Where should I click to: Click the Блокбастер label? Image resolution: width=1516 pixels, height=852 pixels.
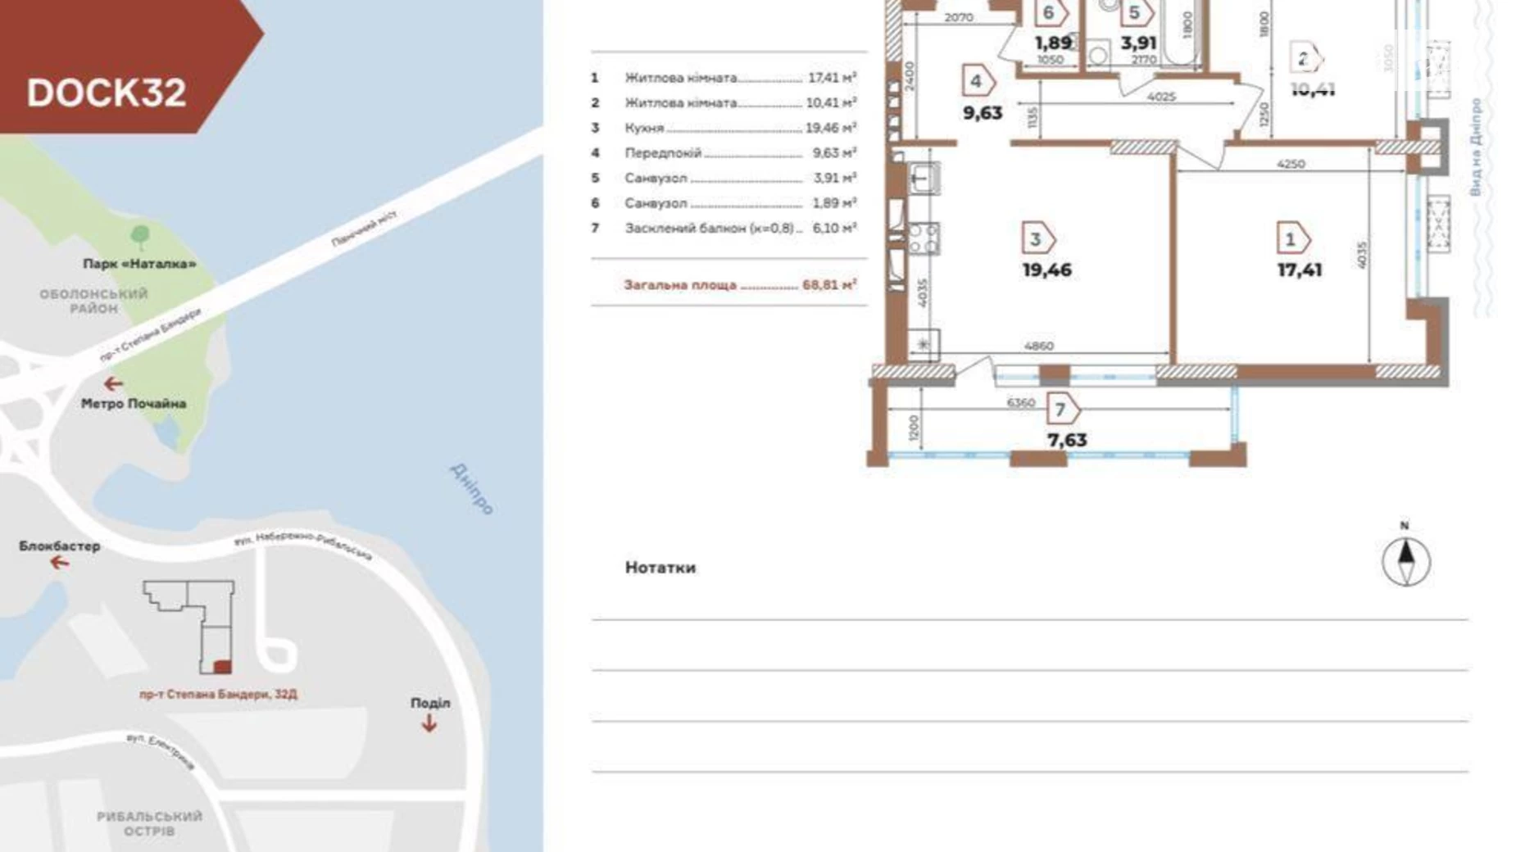[x=60, y=546]
